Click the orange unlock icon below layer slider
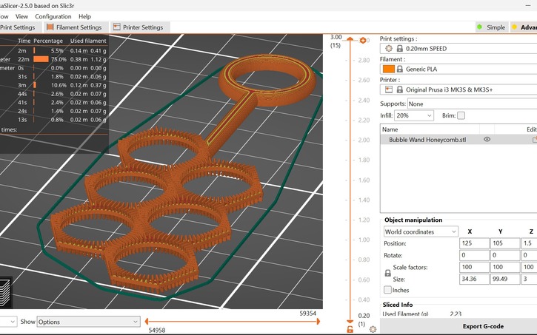 (x=350, y=330)
